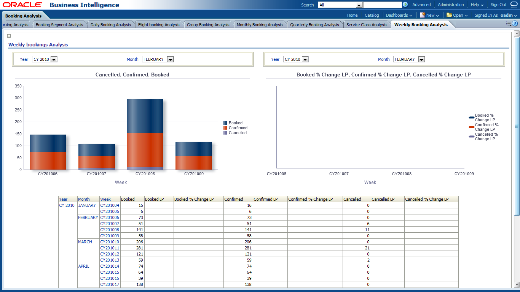The width and height of the screenshot is (520, 292).
Task: Click the New document icon
Action: [423, 15]
